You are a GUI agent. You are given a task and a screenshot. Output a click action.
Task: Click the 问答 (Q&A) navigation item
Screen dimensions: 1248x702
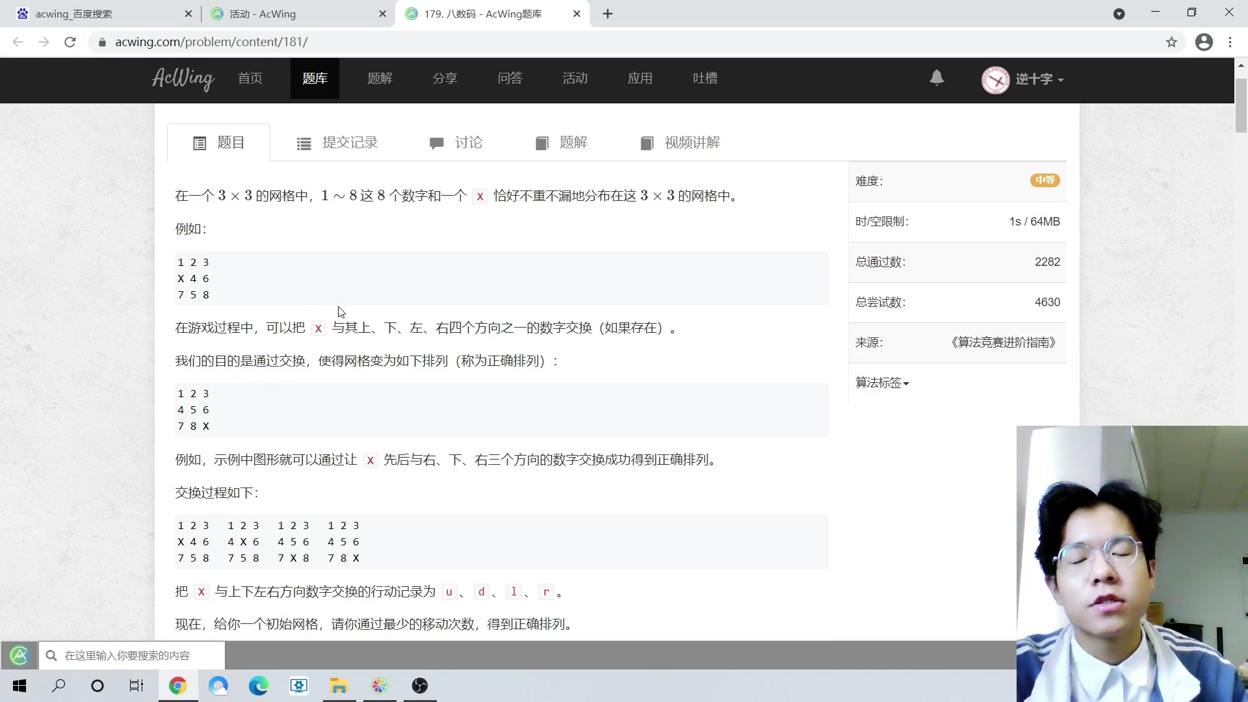point(509,78)
